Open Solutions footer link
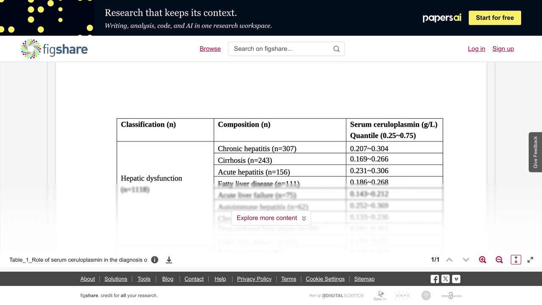This screenshot has width=542, height=305. (x=116, y=279)
